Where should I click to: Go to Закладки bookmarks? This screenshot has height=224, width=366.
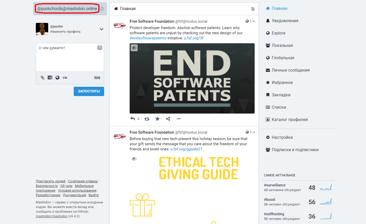281,95
